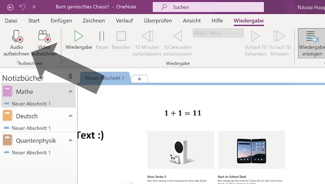Open the Überprüfen ribbon tab
This screenshot has width=325, height=184.
158,21
